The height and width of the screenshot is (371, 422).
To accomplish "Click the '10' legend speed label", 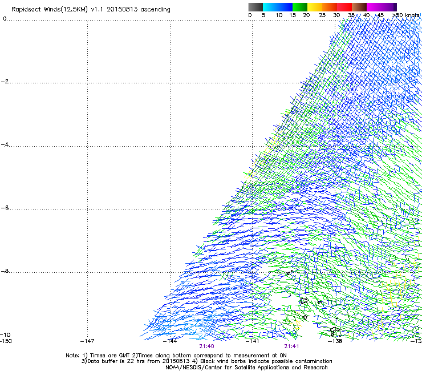I will (x=279, y=15).
